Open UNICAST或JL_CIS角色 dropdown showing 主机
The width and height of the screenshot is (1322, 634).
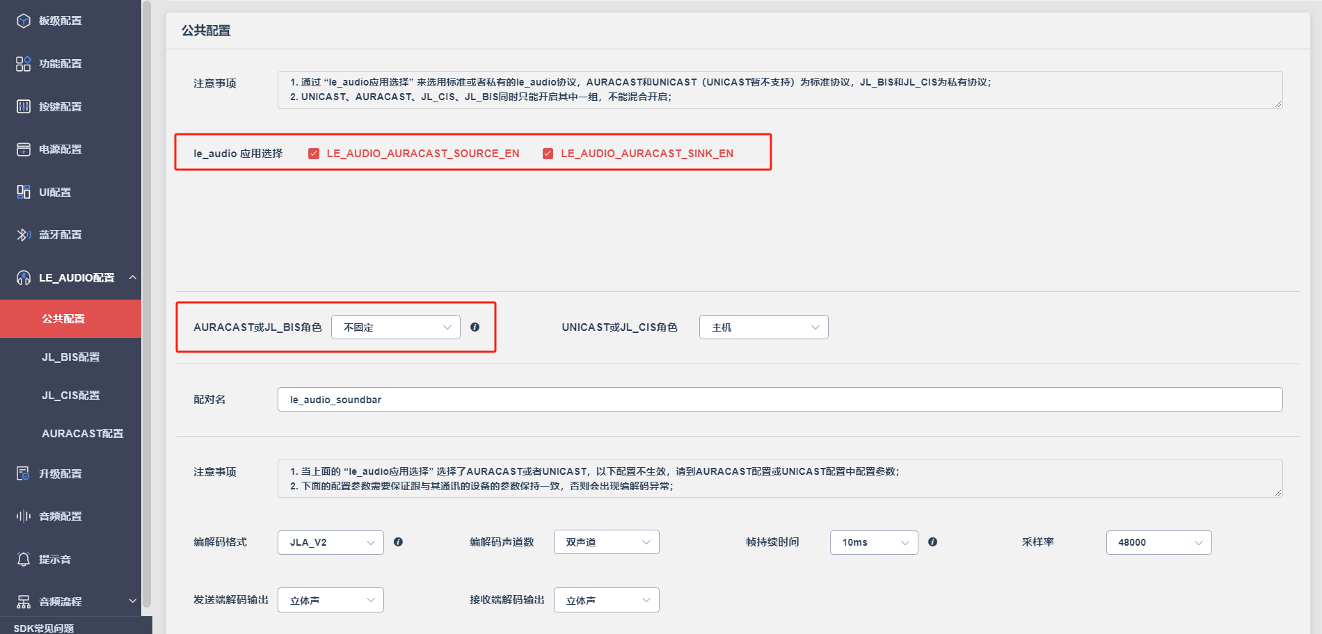point(763,327)
